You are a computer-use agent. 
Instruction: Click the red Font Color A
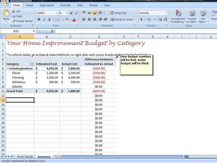(74, 19)
